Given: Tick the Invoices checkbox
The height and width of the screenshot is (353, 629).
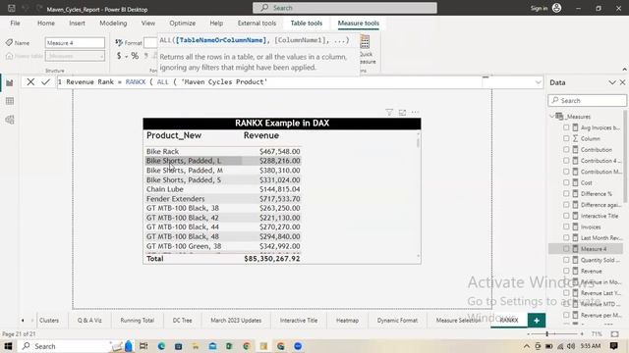Looking at the screenshot, I should (566, 227).
